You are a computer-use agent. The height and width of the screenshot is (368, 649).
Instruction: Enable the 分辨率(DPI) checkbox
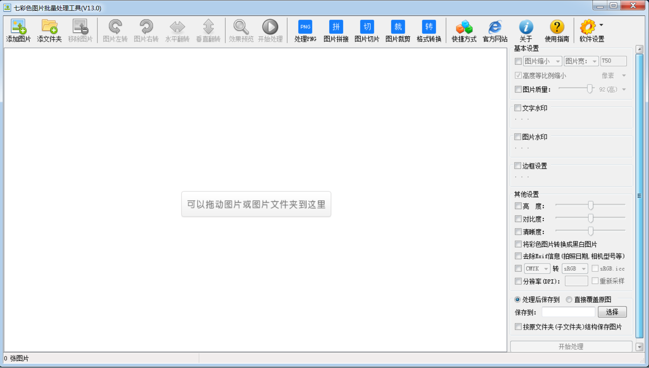click(x=518, y=281)
